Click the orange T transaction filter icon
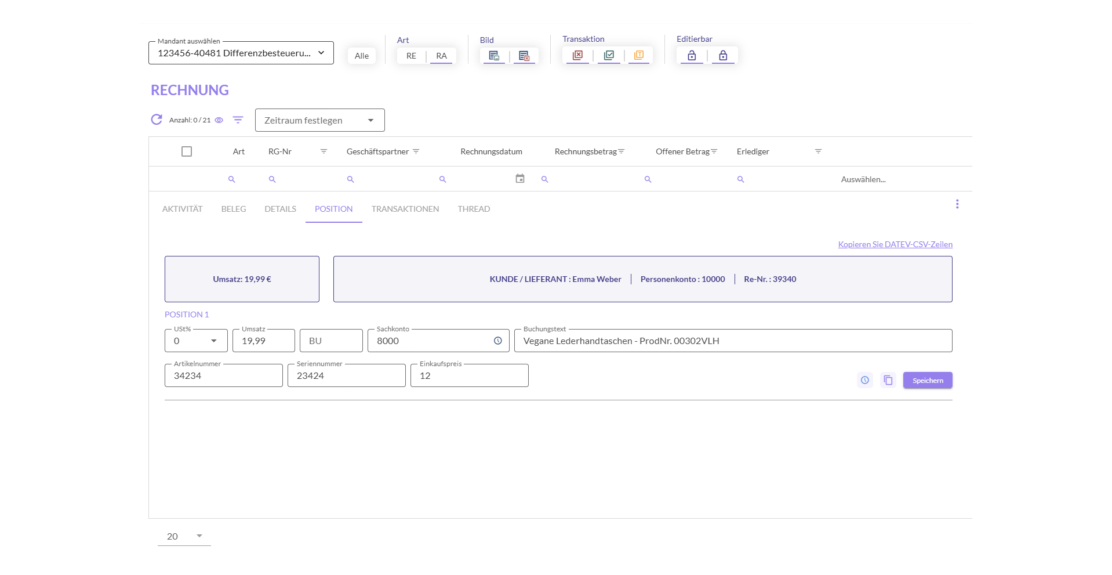The image size is (1112, 575). pos(639,55)
